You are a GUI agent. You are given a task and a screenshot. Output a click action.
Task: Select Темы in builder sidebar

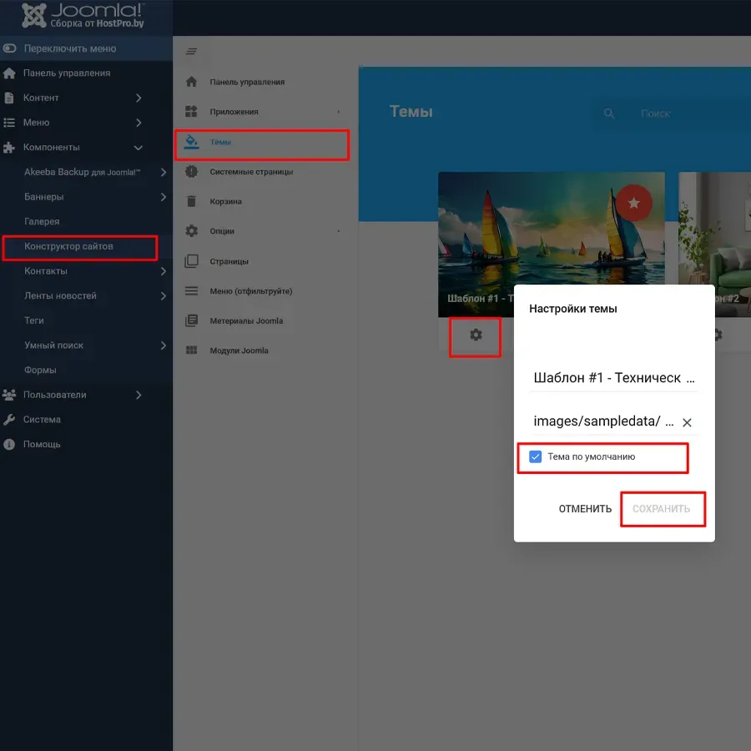220,143
